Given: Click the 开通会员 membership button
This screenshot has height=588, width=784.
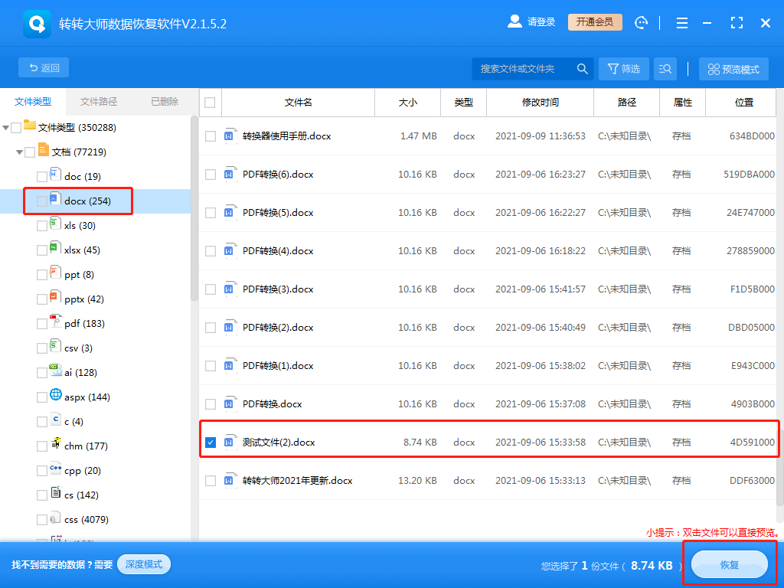Looking at the screenshot, I should (x=595, y=22).
